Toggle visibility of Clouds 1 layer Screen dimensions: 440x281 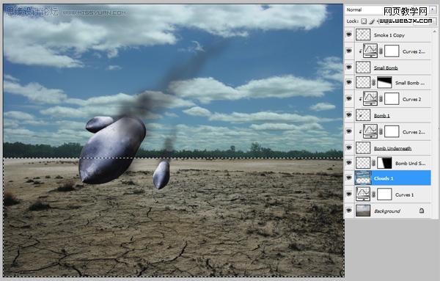(x=349, y=178)
